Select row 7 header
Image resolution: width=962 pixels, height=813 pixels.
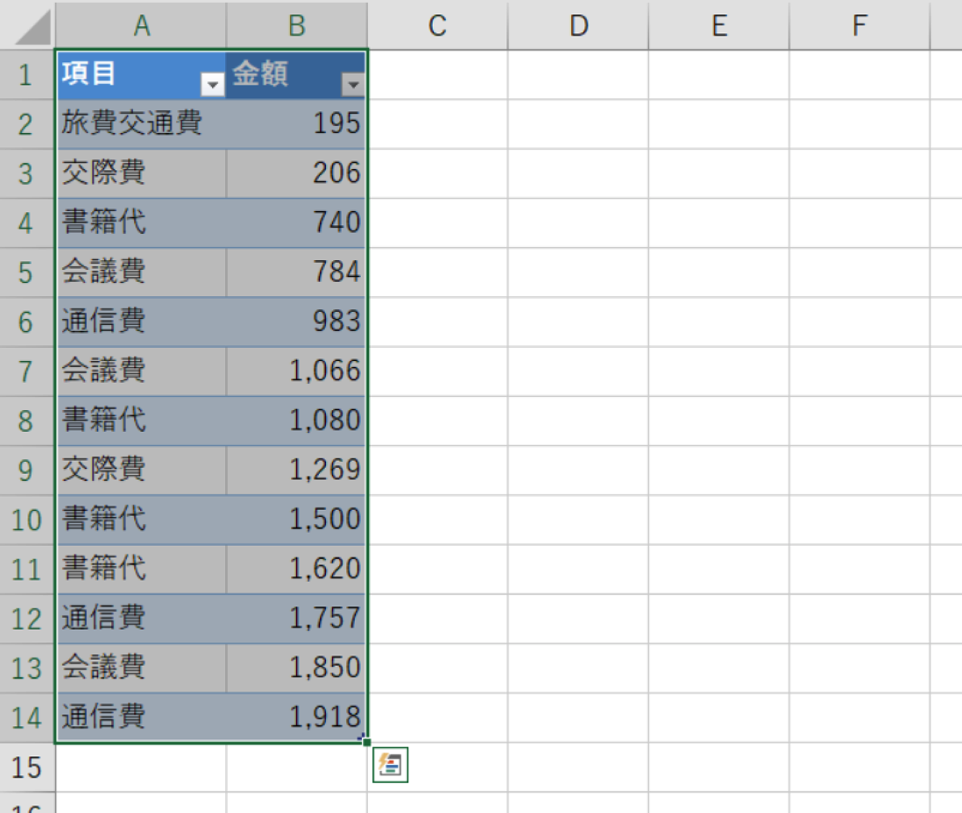click(x=26, y=371)
